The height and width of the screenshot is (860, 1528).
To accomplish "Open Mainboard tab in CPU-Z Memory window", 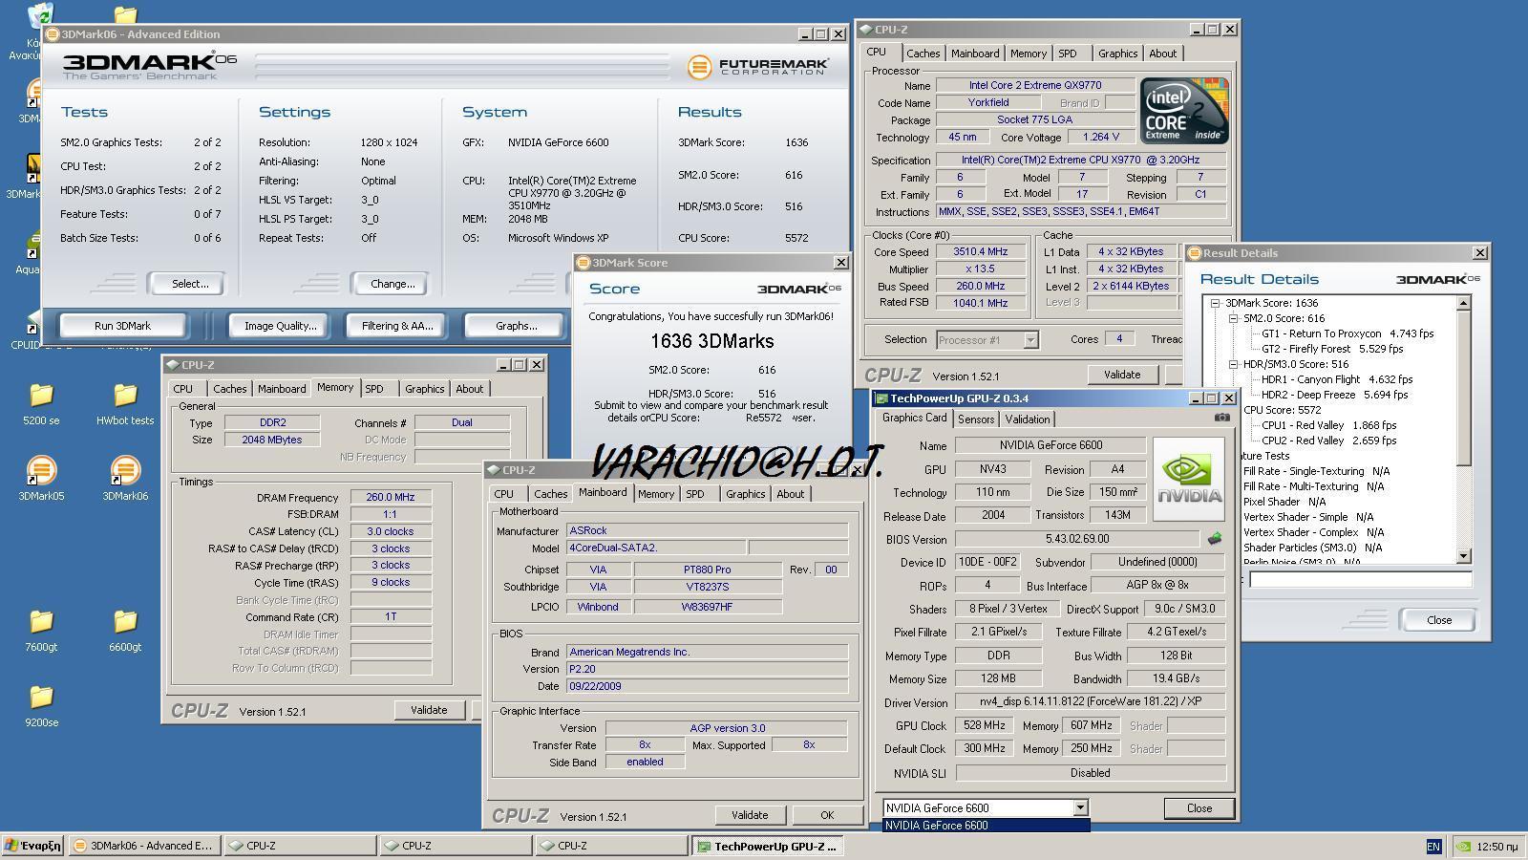I will [x=282, y=389].
